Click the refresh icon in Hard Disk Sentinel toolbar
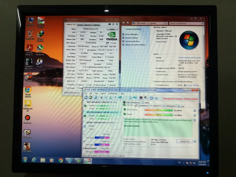Screen dimensions: 236x177 pos(86,97)
